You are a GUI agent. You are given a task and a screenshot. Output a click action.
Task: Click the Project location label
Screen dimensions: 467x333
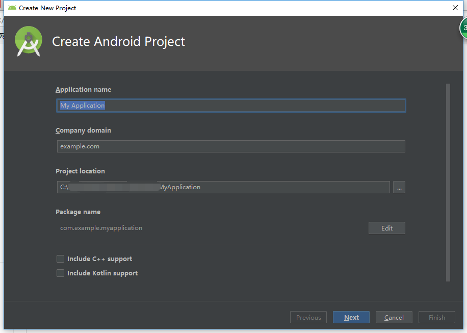[80, 171]
